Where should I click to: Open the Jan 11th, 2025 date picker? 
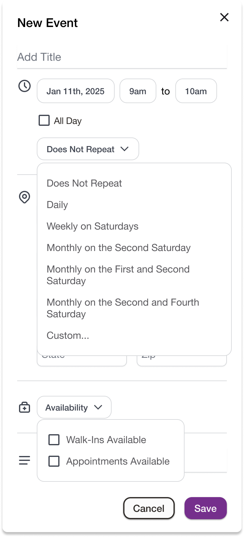[x=75, y=91]
